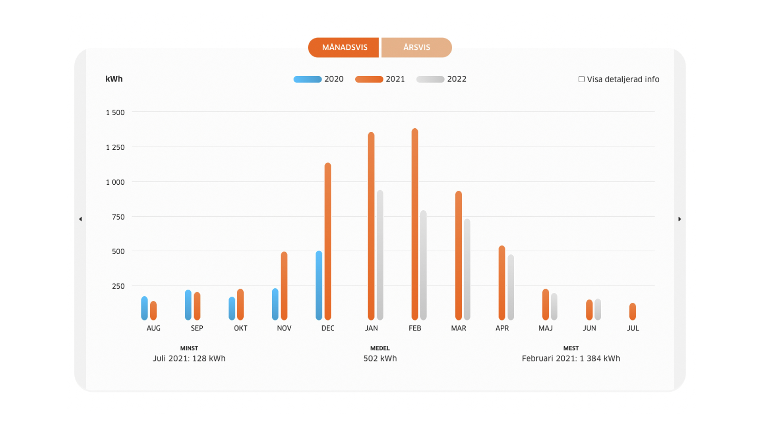The height and width of the screenshot is (429, 763).
Task: Click the Februari 2021 Mest value text
Action: (x=571, y=358)
